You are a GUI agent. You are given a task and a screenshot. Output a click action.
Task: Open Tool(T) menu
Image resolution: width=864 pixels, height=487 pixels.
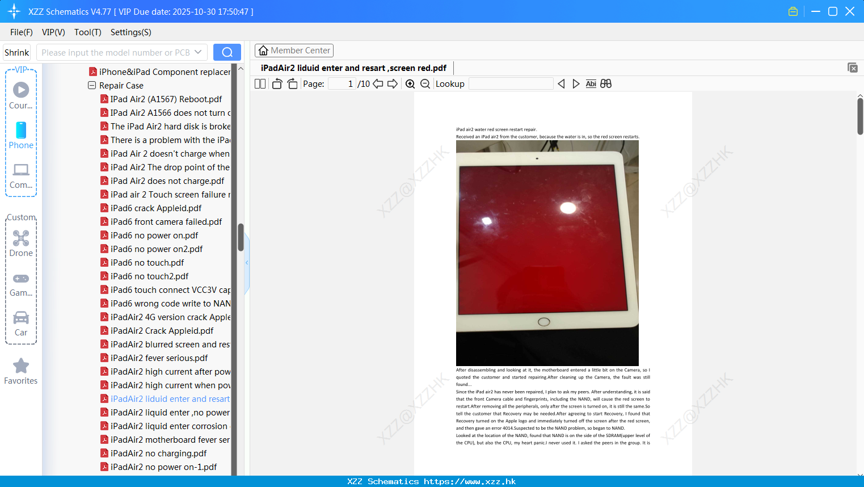88,32
